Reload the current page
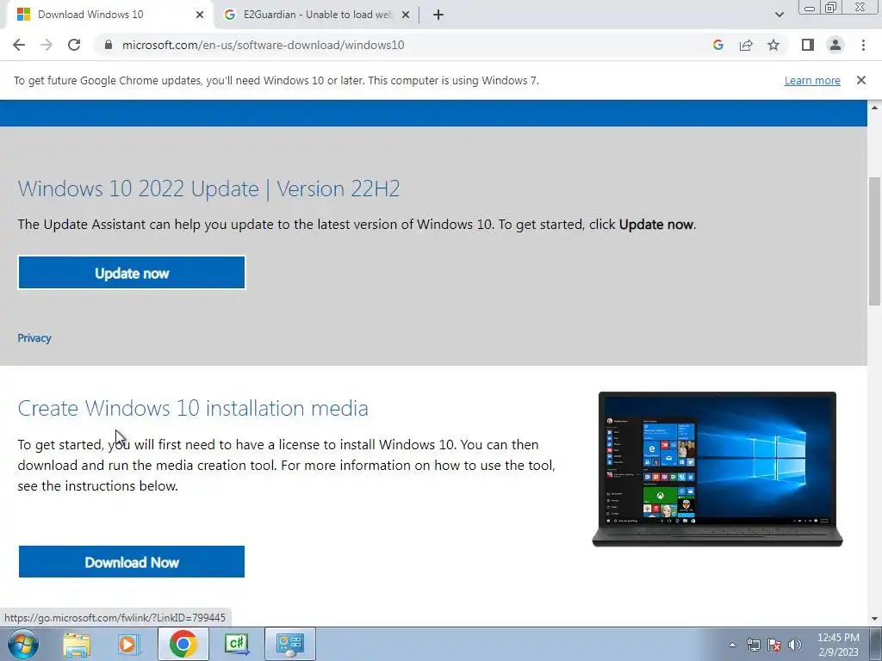This screenshot has height=661, width=882. pyautogui.click(x=74, y=45)
